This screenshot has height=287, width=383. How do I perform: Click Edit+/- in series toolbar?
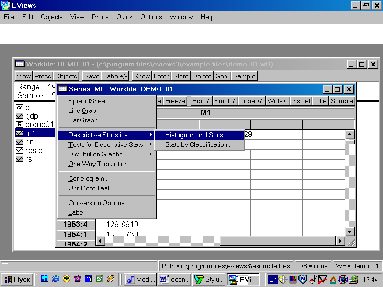pyautogui.click(x=201, y=101)
